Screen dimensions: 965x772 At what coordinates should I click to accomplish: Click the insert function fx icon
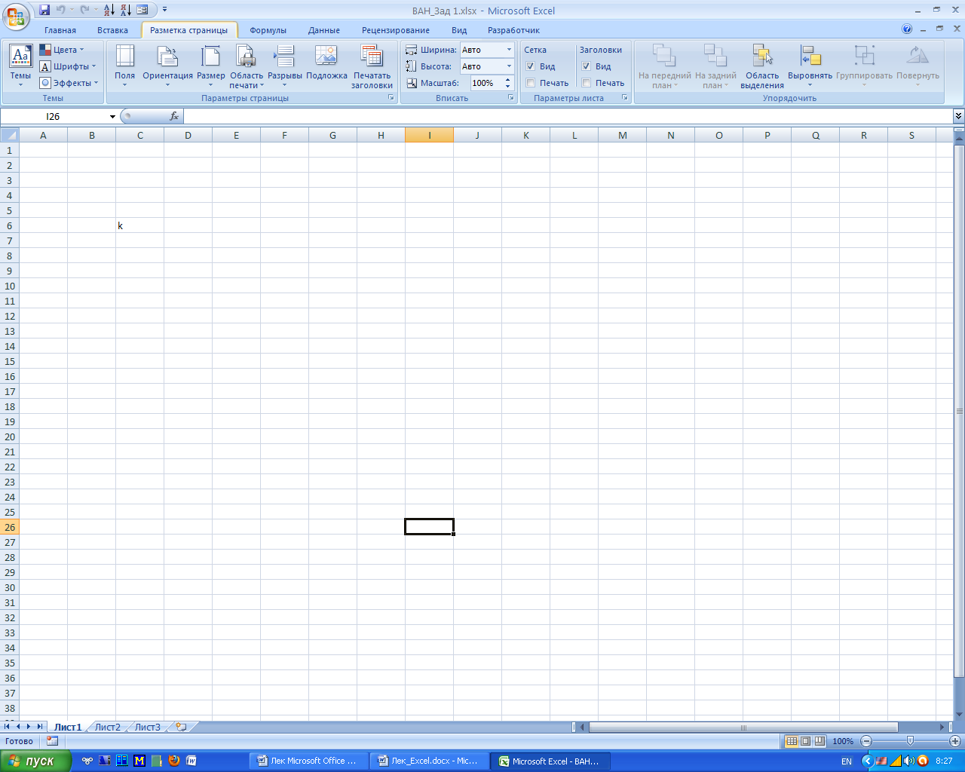click(x=174, y=116)
